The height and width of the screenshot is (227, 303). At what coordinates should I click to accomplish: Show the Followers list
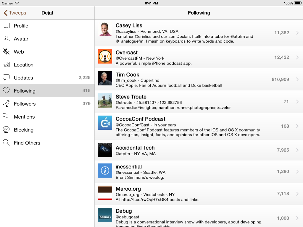click(47, 104)
